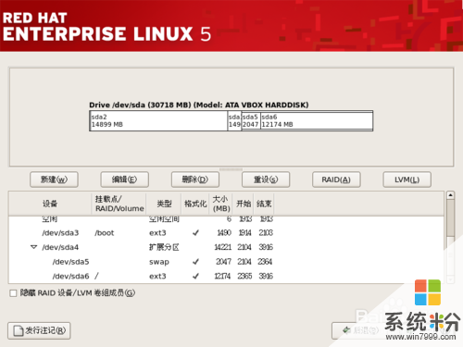Viewport: 463px width, 347px height.
Task: Select the /dev/sda3 row
Action: [227, 233]
